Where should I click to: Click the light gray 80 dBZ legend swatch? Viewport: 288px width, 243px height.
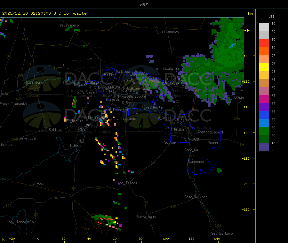(264, 27)
